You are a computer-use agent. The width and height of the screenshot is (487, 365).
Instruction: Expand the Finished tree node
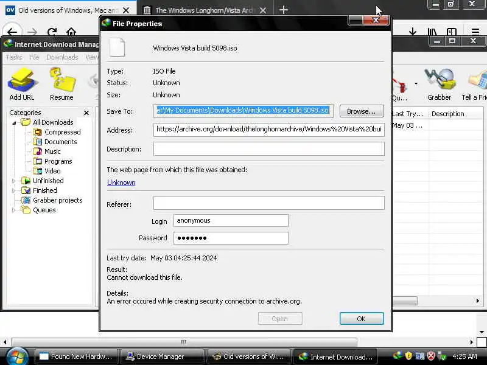(13, 190)
